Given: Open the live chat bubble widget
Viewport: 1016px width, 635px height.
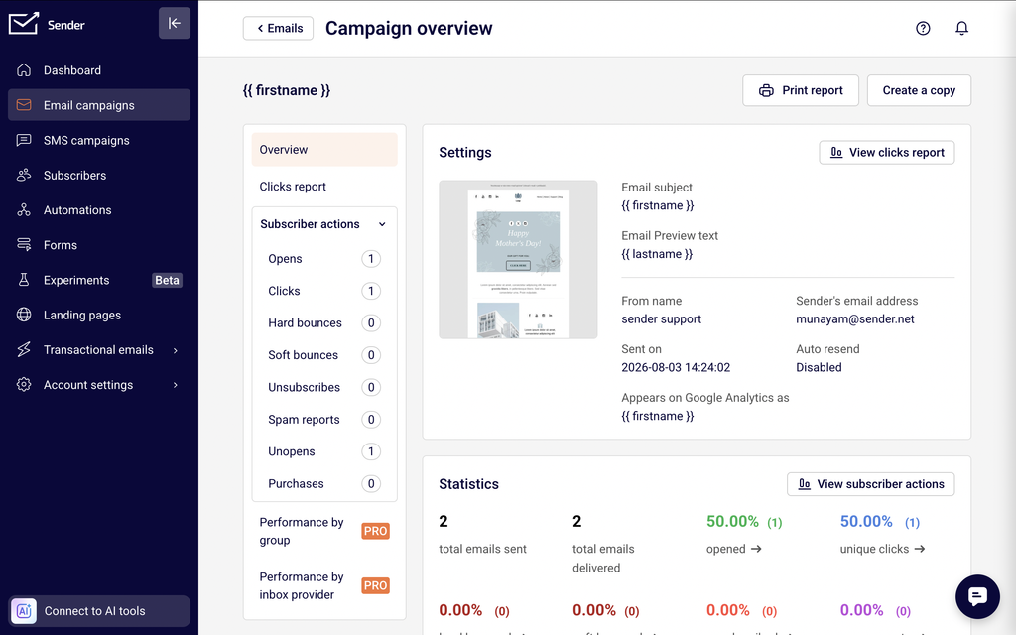Looking at the screenshot, I should 977,596.
